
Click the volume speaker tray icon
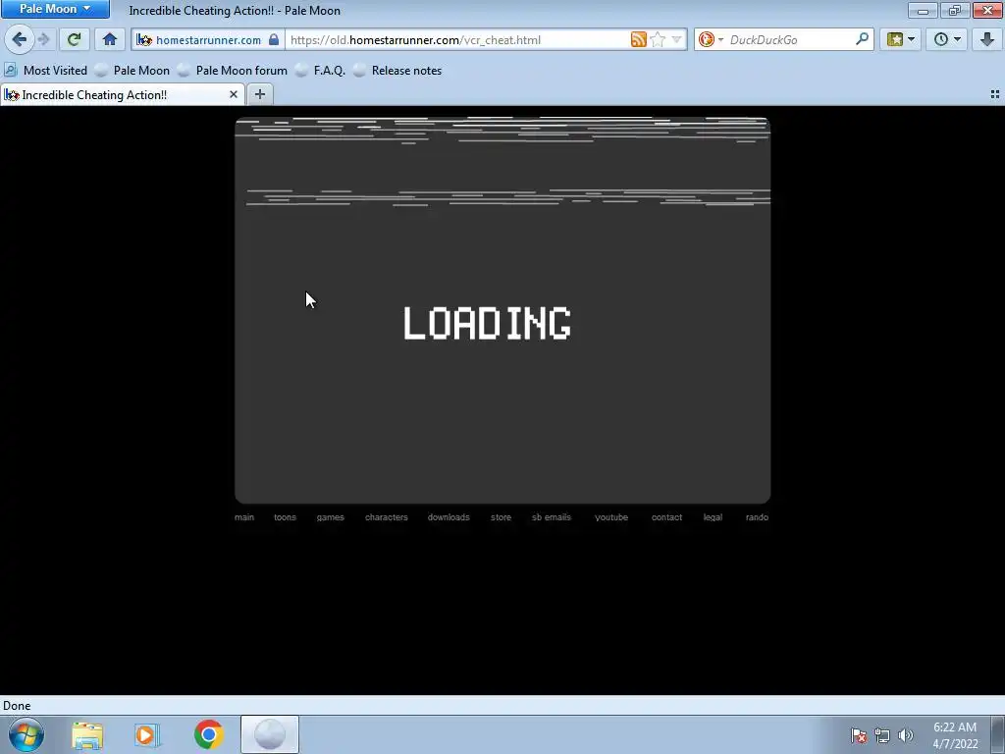[906, 735]
